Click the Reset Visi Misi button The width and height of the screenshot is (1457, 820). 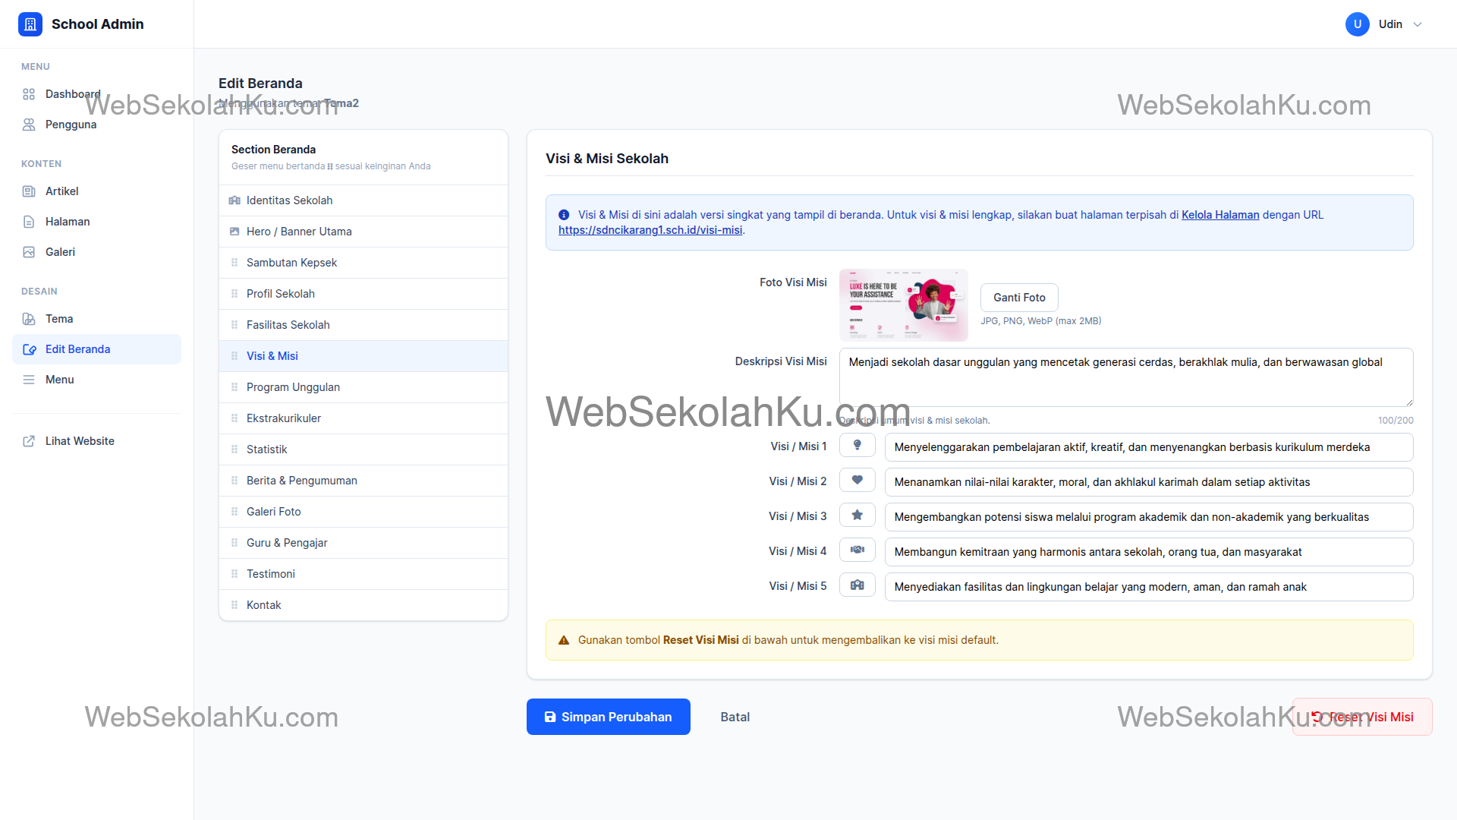click(1362, 717)
